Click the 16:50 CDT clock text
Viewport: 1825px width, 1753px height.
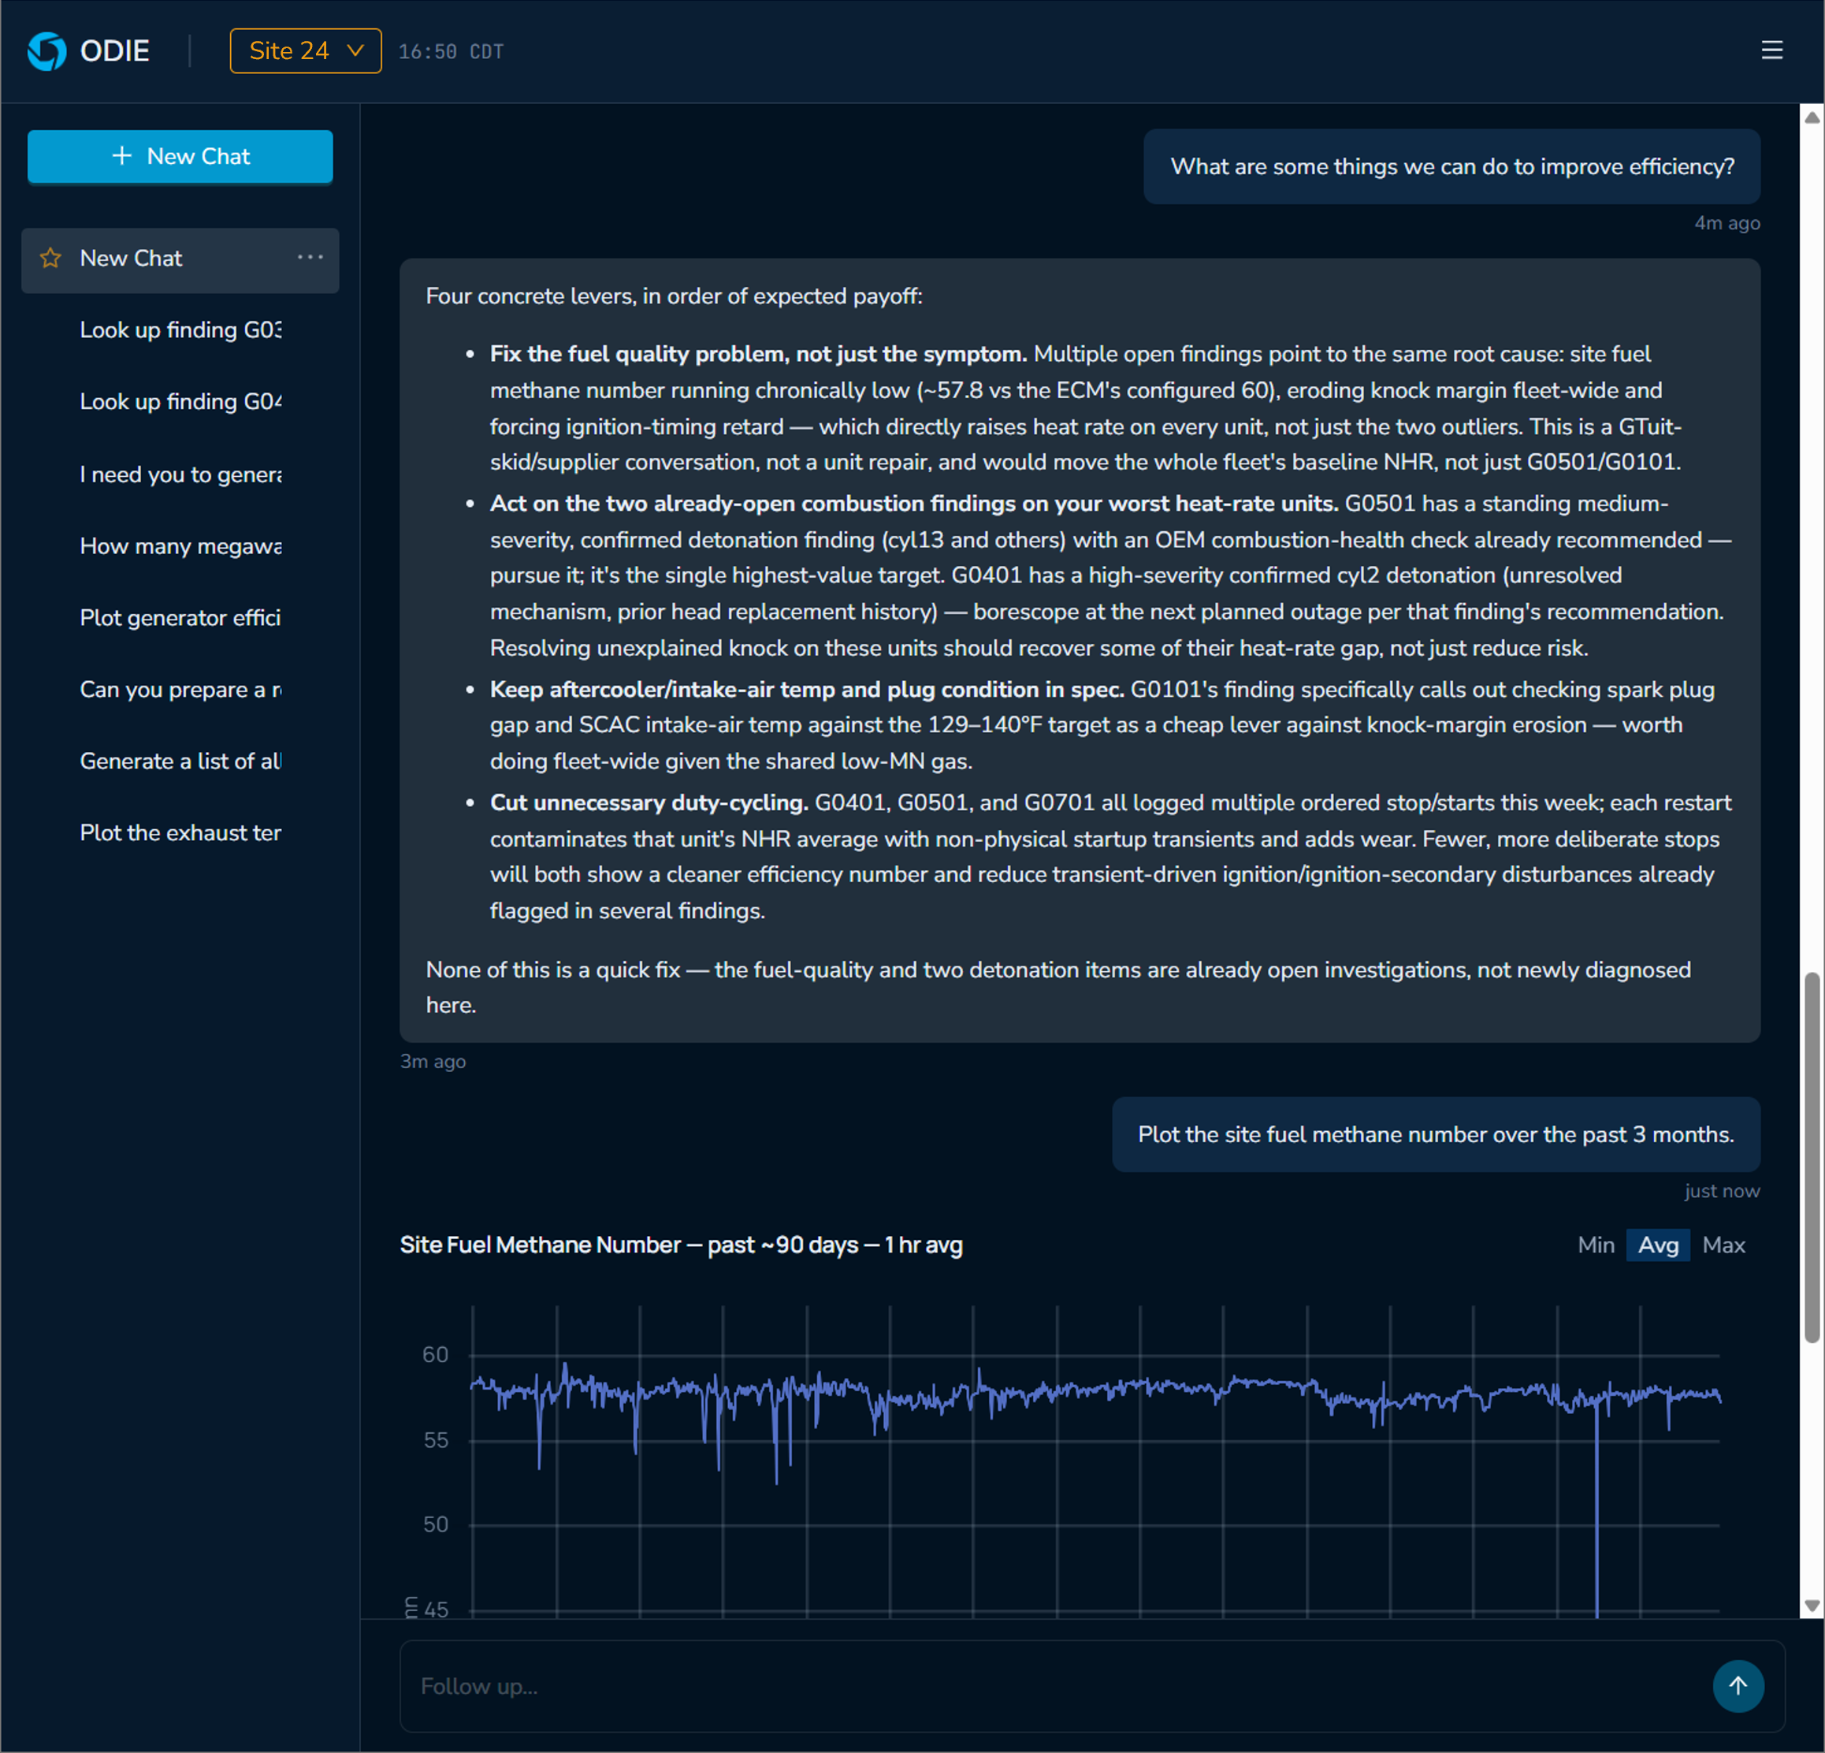coord(451,52)
